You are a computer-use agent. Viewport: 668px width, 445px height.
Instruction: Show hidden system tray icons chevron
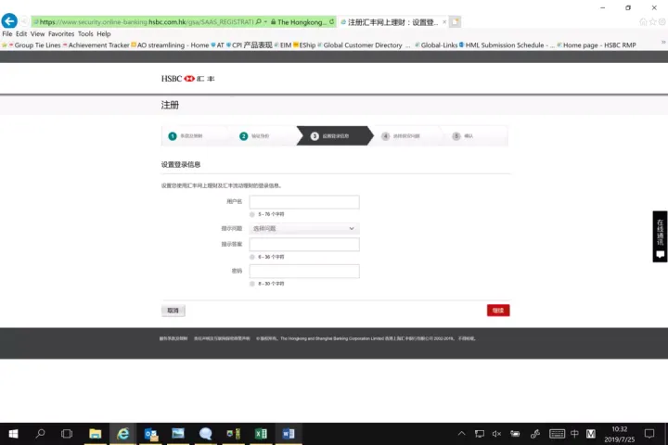pos(461,434)
